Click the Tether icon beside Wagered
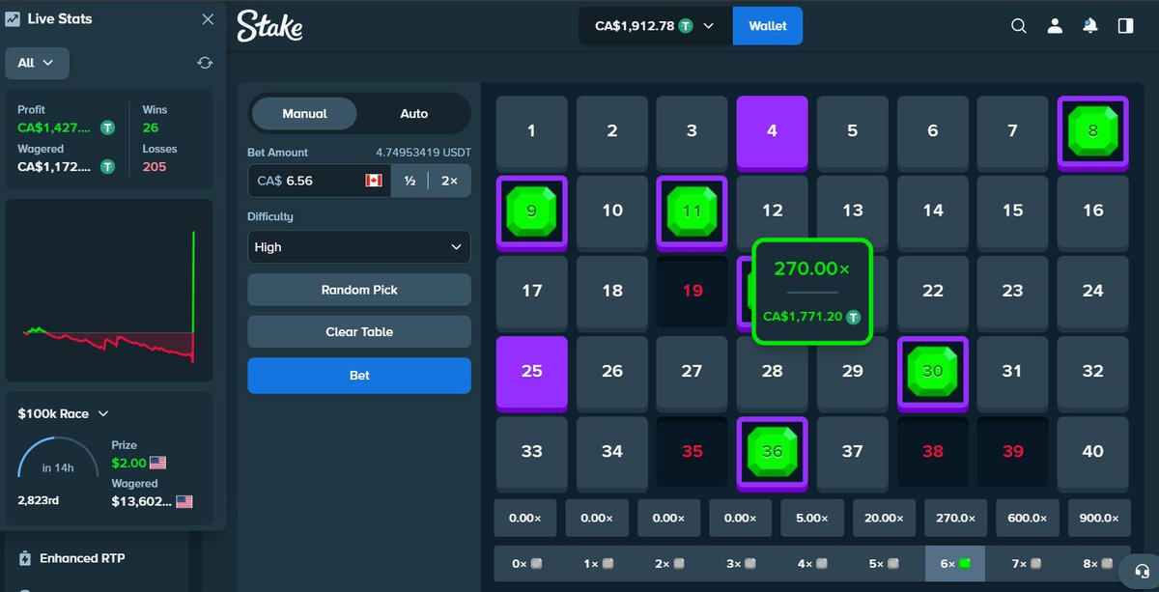The width and height of the screenshot is (1159, 592). tap(107, 166)
